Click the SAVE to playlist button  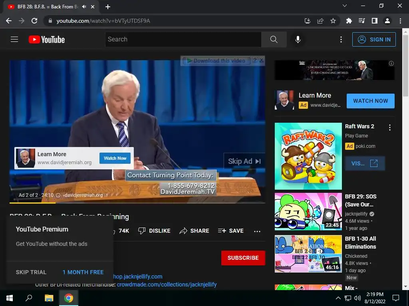230,231
